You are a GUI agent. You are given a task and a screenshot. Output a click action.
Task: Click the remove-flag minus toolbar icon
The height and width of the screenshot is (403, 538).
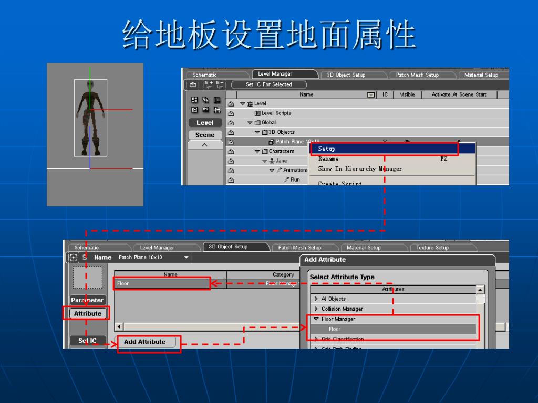[x=220, y=84]
